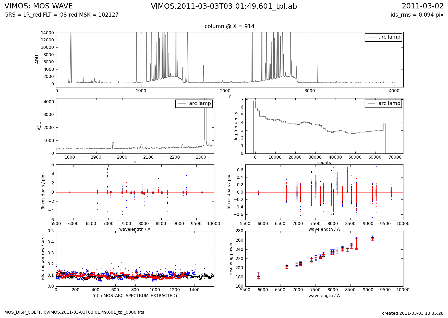Image resolution: width=448 pixels, height=318 pixels.
Task: Click the ids_rms = 0.094 pix text
Action: click(x=417, y=15)
